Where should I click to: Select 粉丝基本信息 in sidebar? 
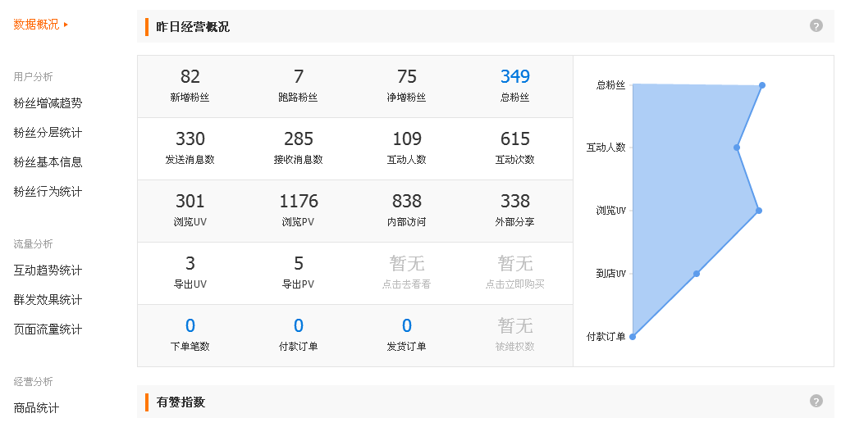(48, 162)
